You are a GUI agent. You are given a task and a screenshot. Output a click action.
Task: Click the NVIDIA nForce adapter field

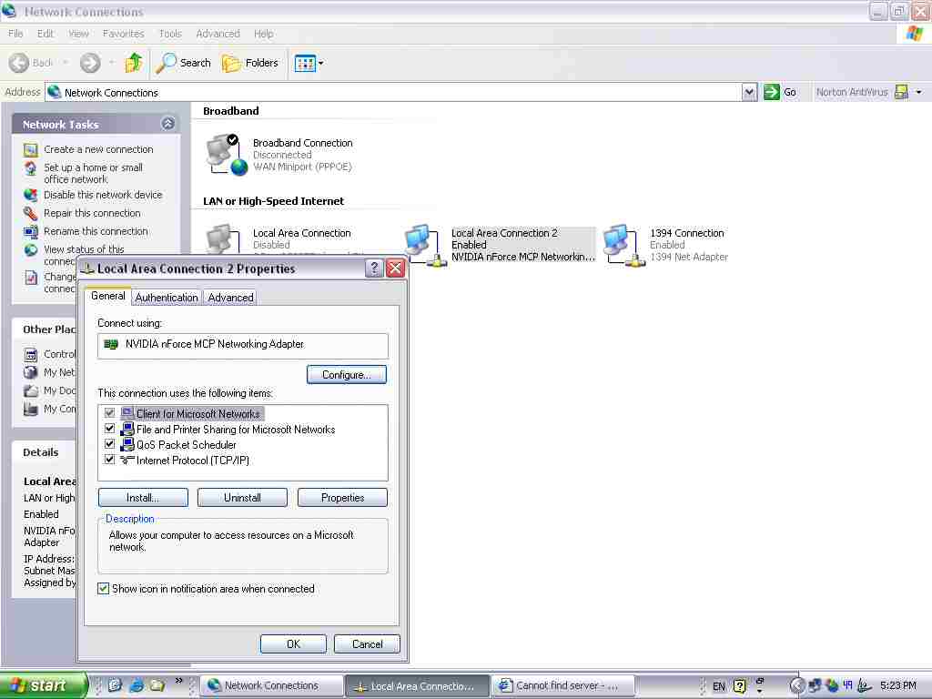click(243, 345)
